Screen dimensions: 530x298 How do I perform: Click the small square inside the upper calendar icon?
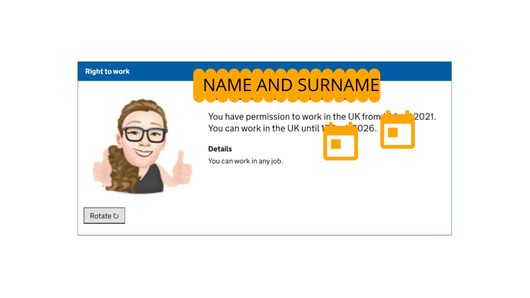click(392, 132)
